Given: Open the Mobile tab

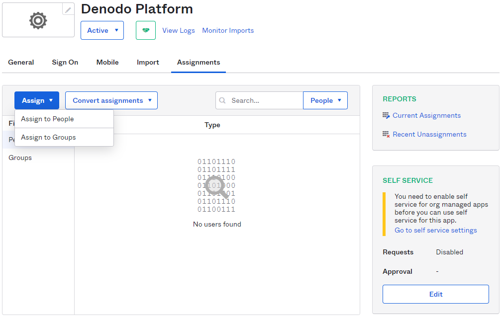Looking at the screenshot, I should click(x=107, y=62).
